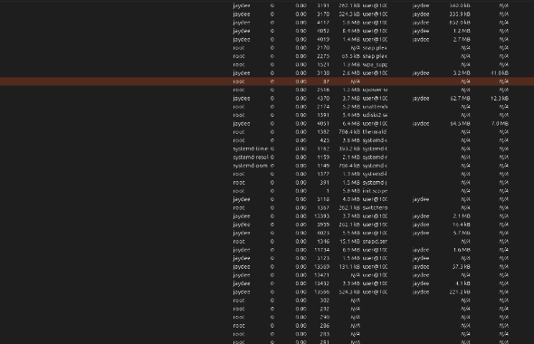The image size is (534, 344).
Task: Click the unattended process with PID 2174
Action: 267,107
